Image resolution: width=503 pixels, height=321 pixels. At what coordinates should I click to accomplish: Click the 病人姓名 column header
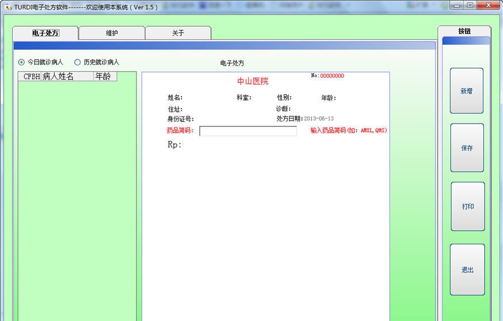[x=67, y=76]
